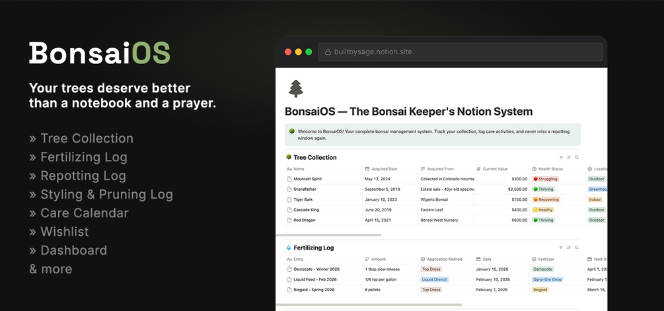664x311 pixels.
Task: Click the Wigerts Bonsai cell
Action: 447,199
